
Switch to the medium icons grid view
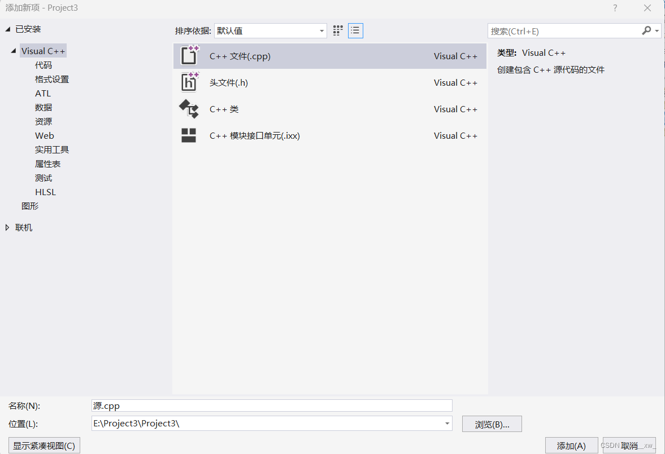(338, 30)
